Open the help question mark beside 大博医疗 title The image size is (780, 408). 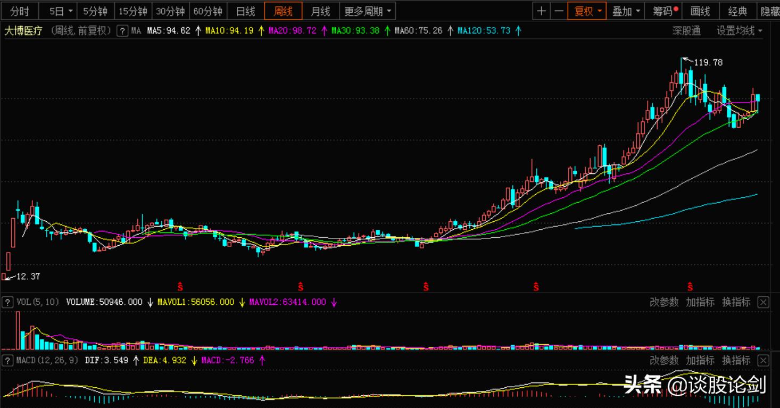pyautogui.click(x=122, y=31)
